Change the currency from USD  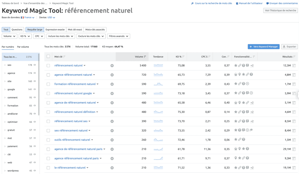coord(51,17)
